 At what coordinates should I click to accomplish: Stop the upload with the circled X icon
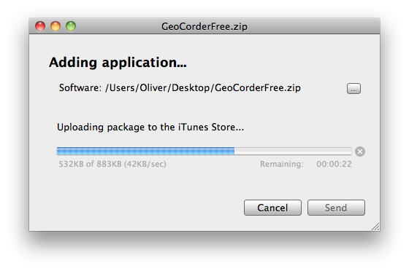(x=359, y=152)
